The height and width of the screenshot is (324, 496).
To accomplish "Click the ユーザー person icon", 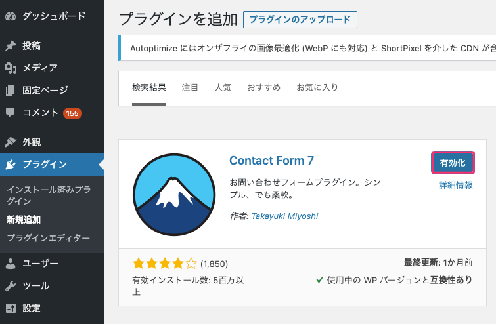I will point(11,264).
